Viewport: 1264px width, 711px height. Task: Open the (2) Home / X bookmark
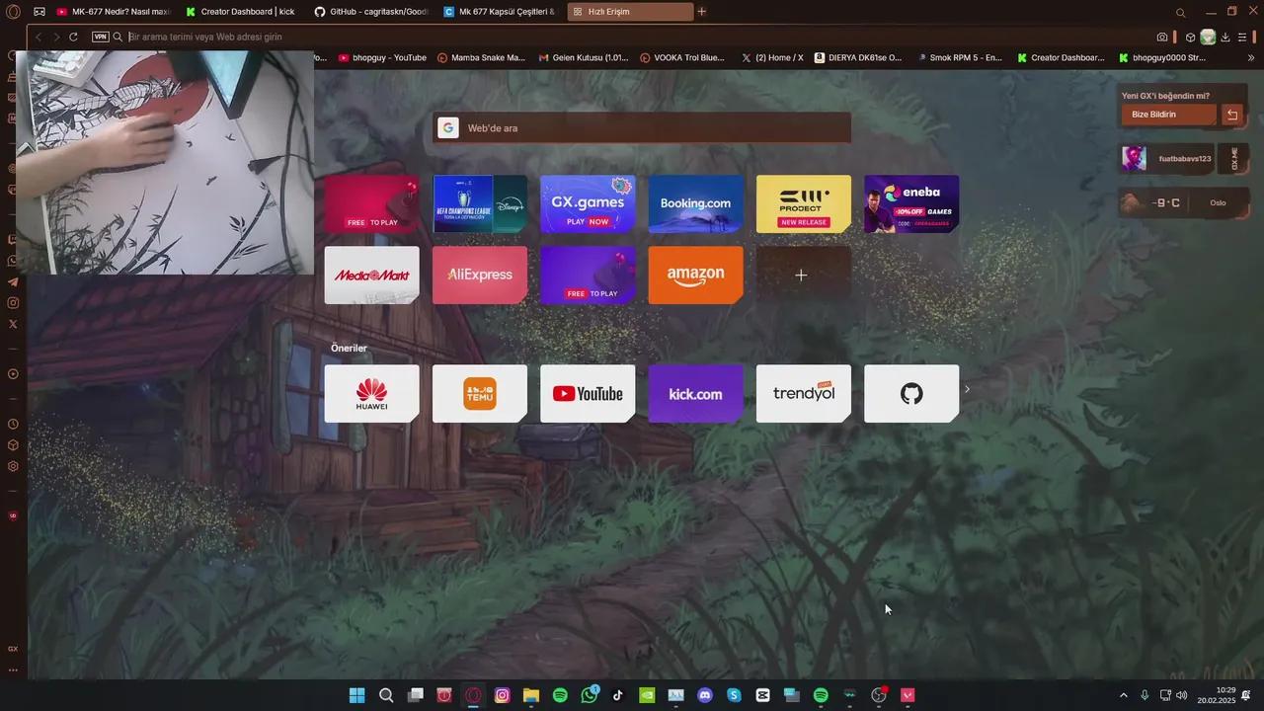coord(772,57)
